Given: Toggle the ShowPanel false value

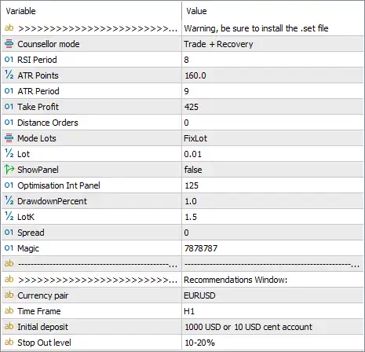Looking at the screenshot, I should [272, 170].
